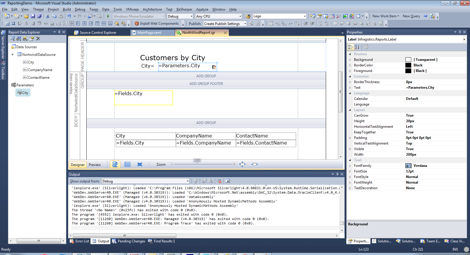Click ADD GROUP FOOTER band

click(x=206, y=84)
